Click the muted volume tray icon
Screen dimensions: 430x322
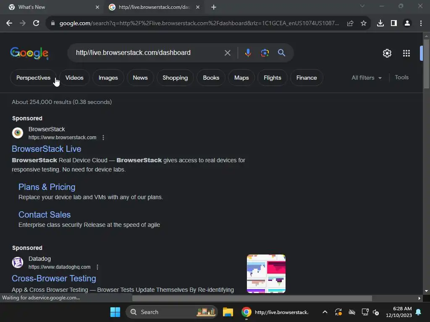(x=376, y=312)
